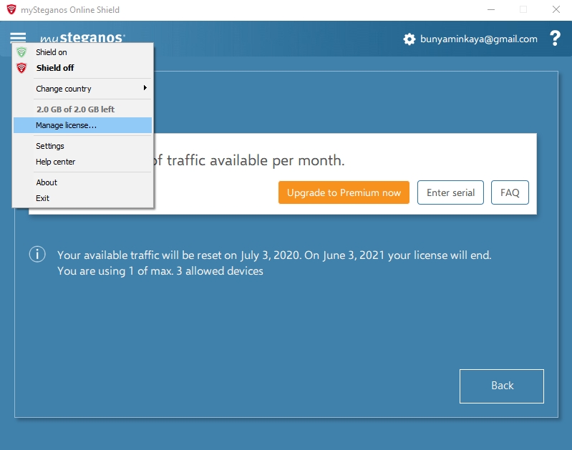Select About in the menu
Image resolution: width=572 pixels, height=450 pixels.
[82, 182]
